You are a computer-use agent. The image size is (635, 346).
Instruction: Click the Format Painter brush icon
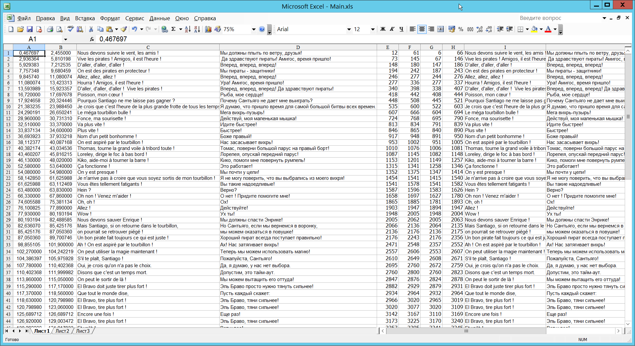[x=124, y=29]
